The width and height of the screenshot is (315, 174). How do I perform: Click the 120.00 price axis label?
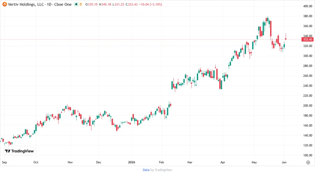(x=308, y=145)
